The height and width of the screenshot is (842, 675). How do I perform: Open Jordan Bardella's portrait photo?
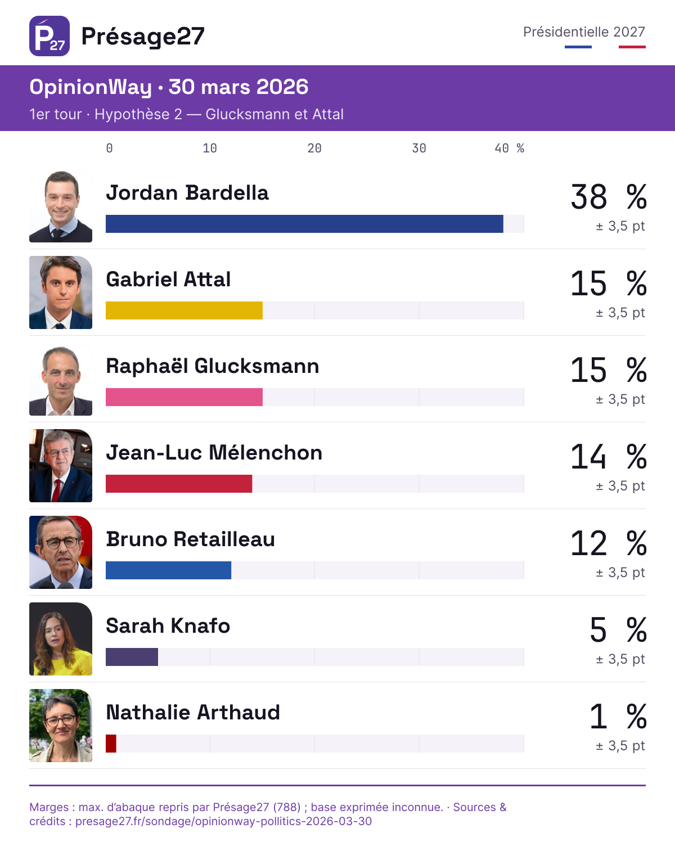click(x=61, y=206)
